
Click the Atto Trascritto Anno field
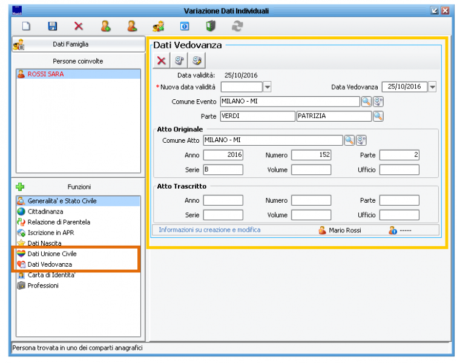[x=223, y=200]
